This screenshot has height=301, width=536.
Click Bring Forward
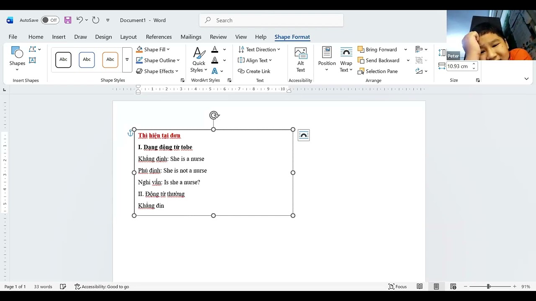377,49
